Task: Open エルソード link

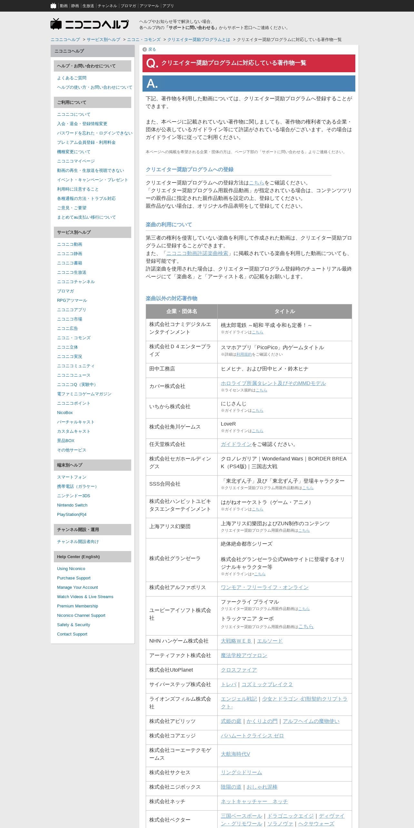Action: (270, 641)
